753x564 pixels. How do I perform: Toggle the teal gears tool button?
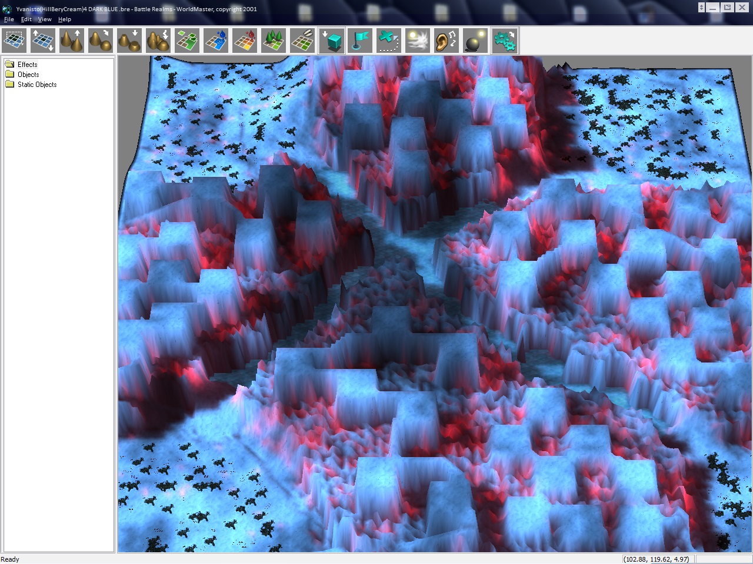click(504, 41)
